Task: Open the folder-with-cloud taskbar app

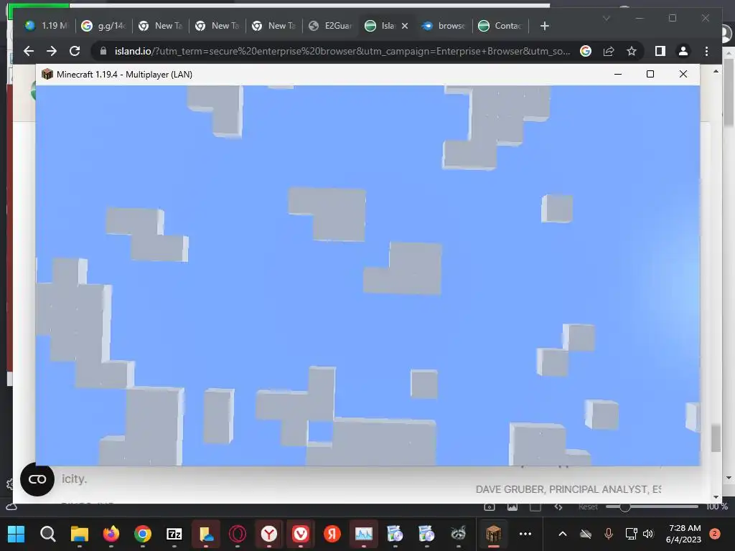Action: pyautogui.click(x=206, y=534)
